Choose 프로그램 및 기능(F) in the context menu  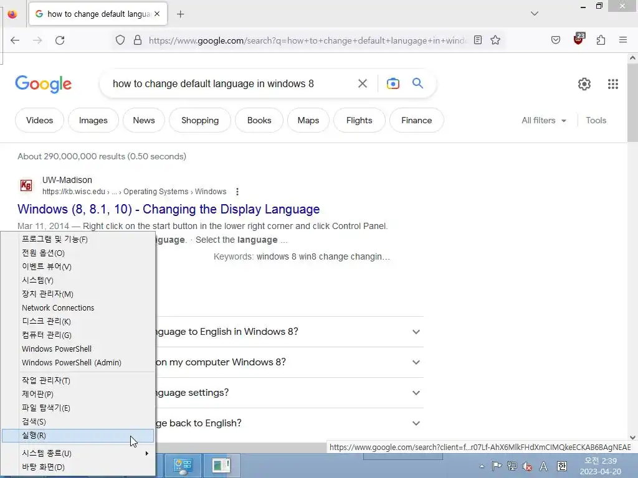pos(78,240)
